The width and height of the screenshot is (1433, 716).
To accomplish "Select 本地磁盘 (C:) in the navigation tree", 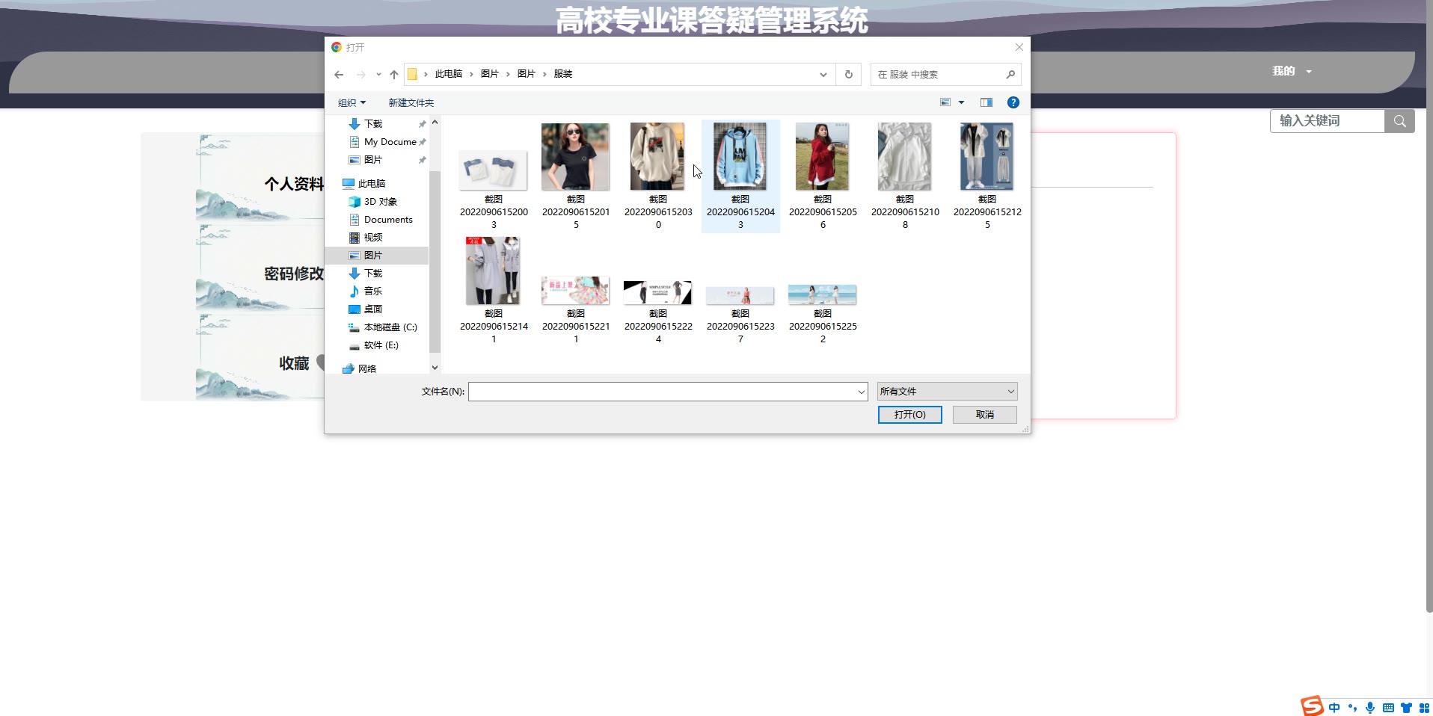I will [x=390, y=327].
